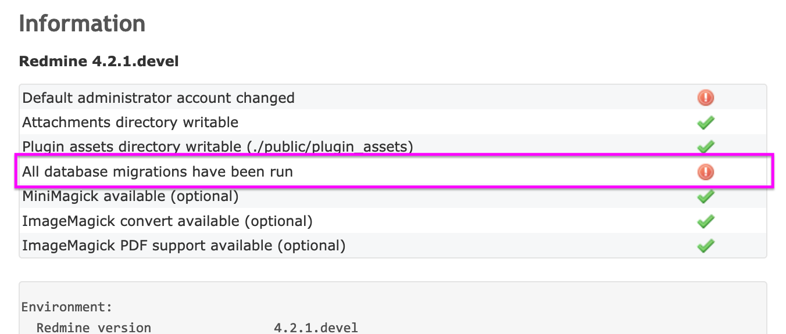Click the Information page heading
This screenshot has width=786, height=334.
[82, 24]
